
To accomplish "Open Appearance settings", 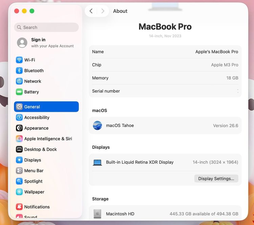I will pyautogui.click(x=46, y=128).
